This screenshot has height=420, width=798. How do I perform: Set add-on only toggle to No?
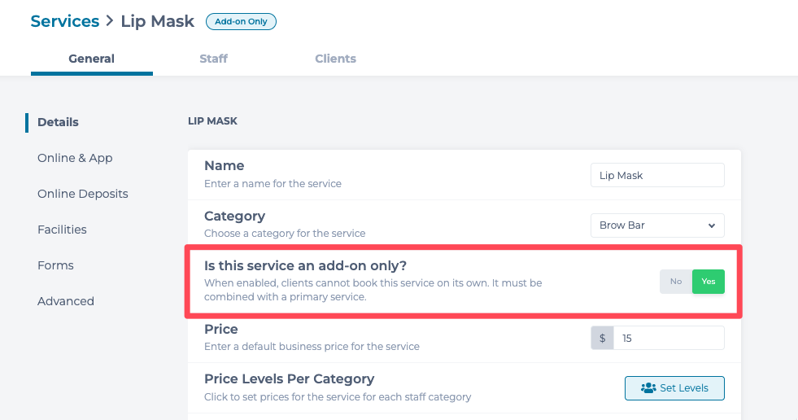pyautogui.click(x=675, y=282)
